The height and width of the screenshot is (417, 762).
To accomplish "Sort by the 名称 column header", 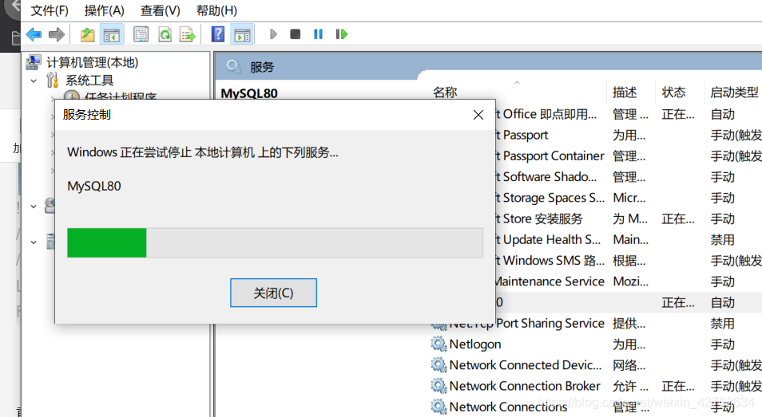I will tap(445, 92).
